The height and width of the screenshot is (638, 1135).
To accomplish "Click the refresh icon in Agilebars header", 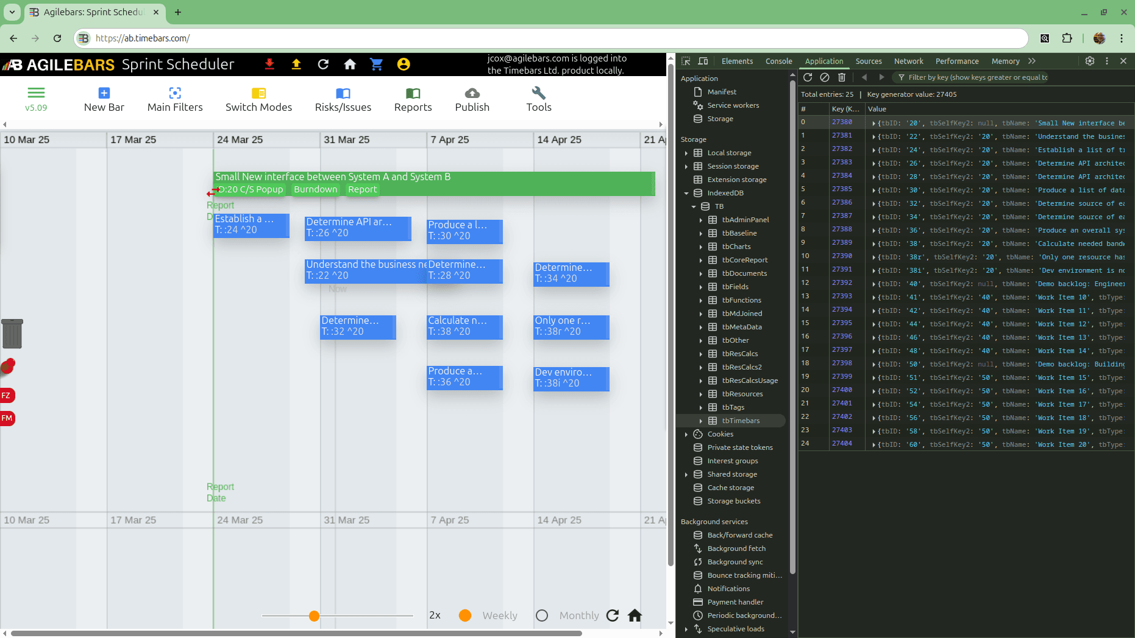I will (x=323, y=64).
